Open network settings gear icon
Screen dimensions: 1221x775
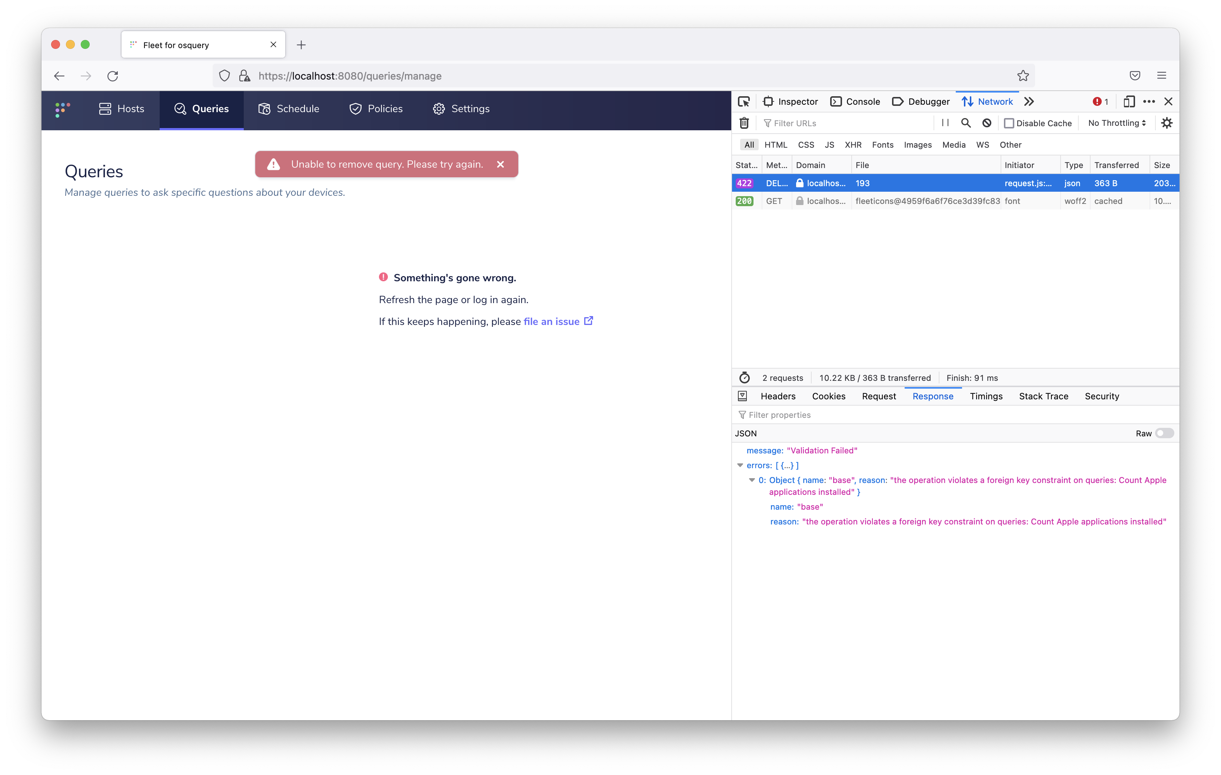pos(1167,123)
